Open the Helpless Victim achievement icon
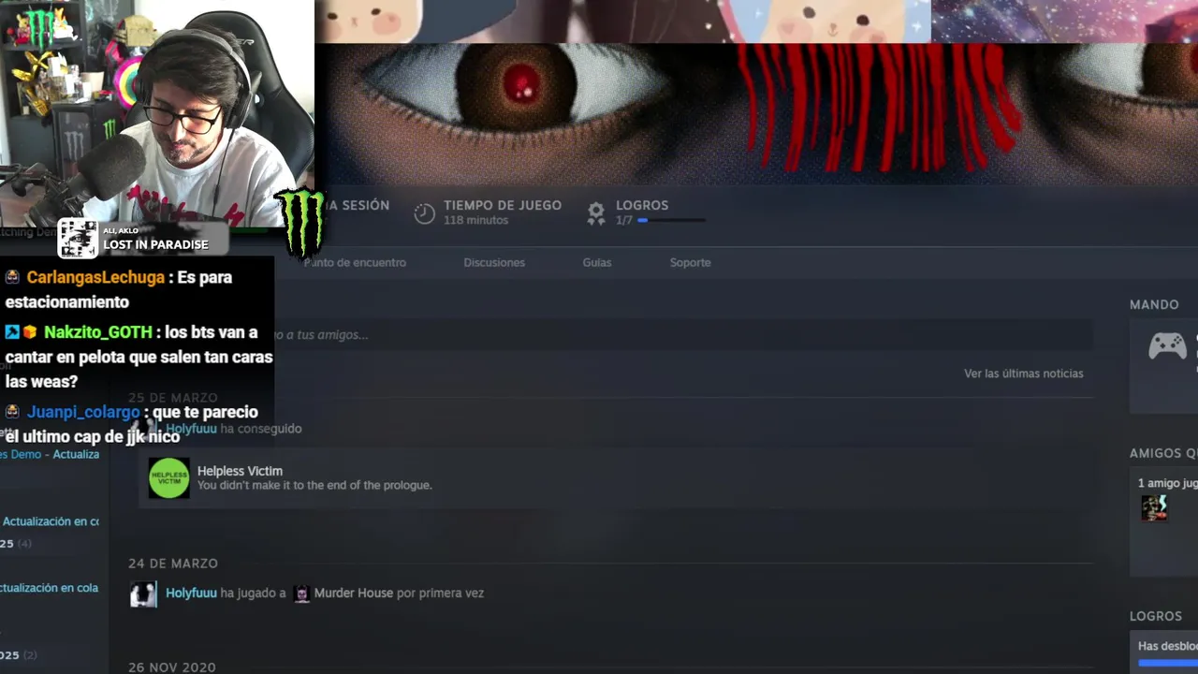Image resolution: width=1198 pixels, height=674 pixels. pos(168,477)
